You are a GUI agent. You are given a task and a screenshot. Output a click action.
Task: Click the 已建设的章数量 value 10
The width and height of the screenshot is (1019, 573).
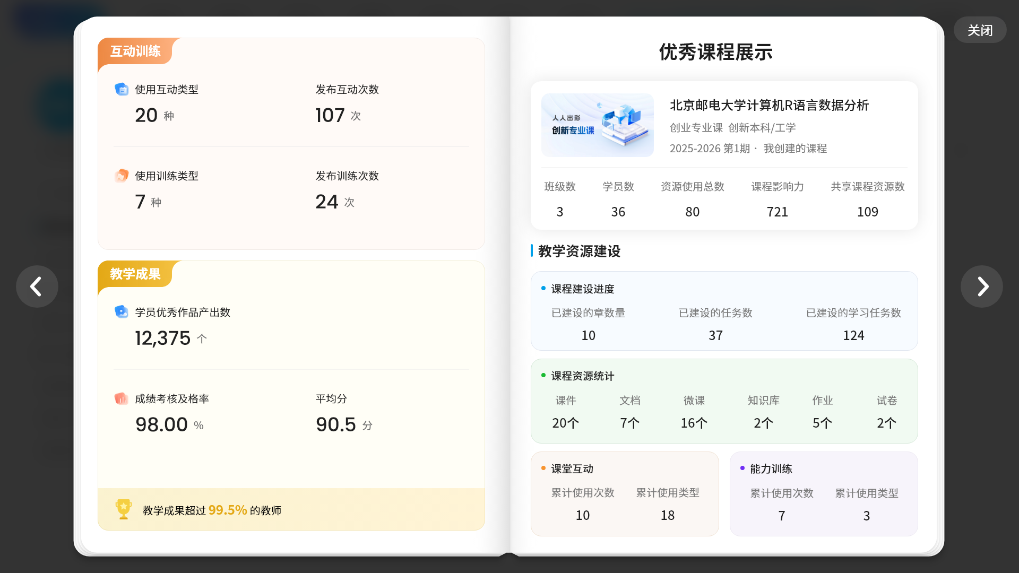[589, 335]
